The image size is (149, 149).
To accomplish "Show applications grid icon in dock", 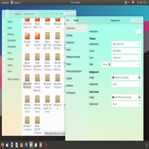I will pyautogui.click(x=146, y=145).
